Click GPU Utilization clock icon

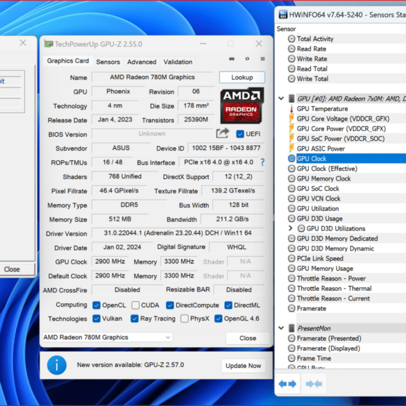tap(291, 208)
